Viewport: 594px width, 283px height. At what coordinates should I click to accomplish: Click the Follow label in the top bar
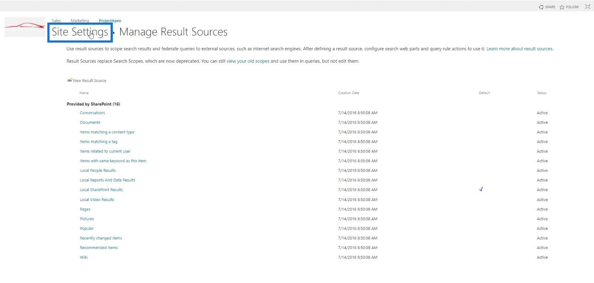(x=572, y=7)
